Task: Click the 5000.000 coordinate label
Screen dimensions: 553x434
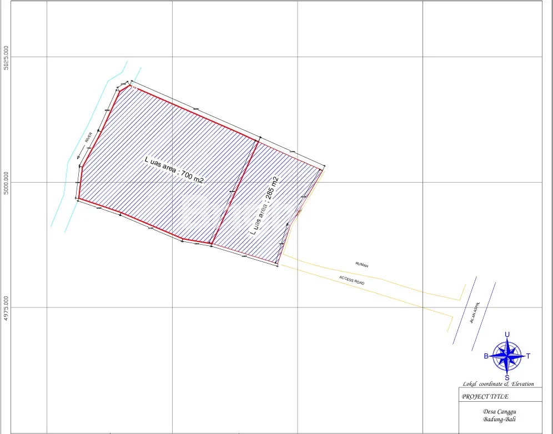Action: [x=7, y=183]
